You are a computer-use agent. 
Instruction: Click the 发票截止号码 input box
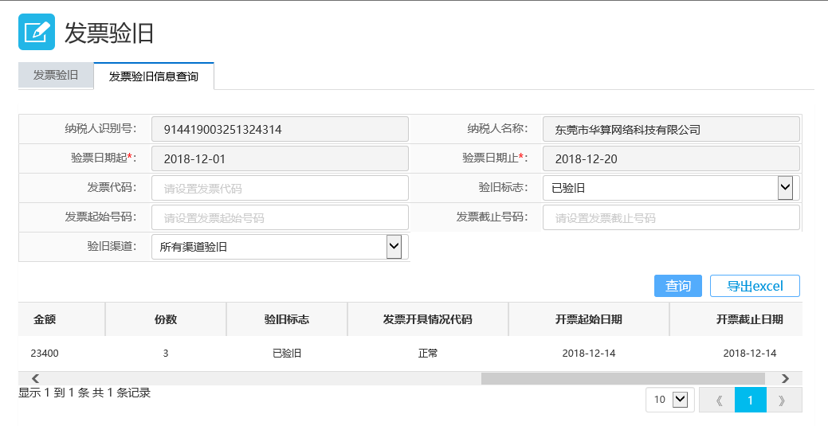[671, 217]
